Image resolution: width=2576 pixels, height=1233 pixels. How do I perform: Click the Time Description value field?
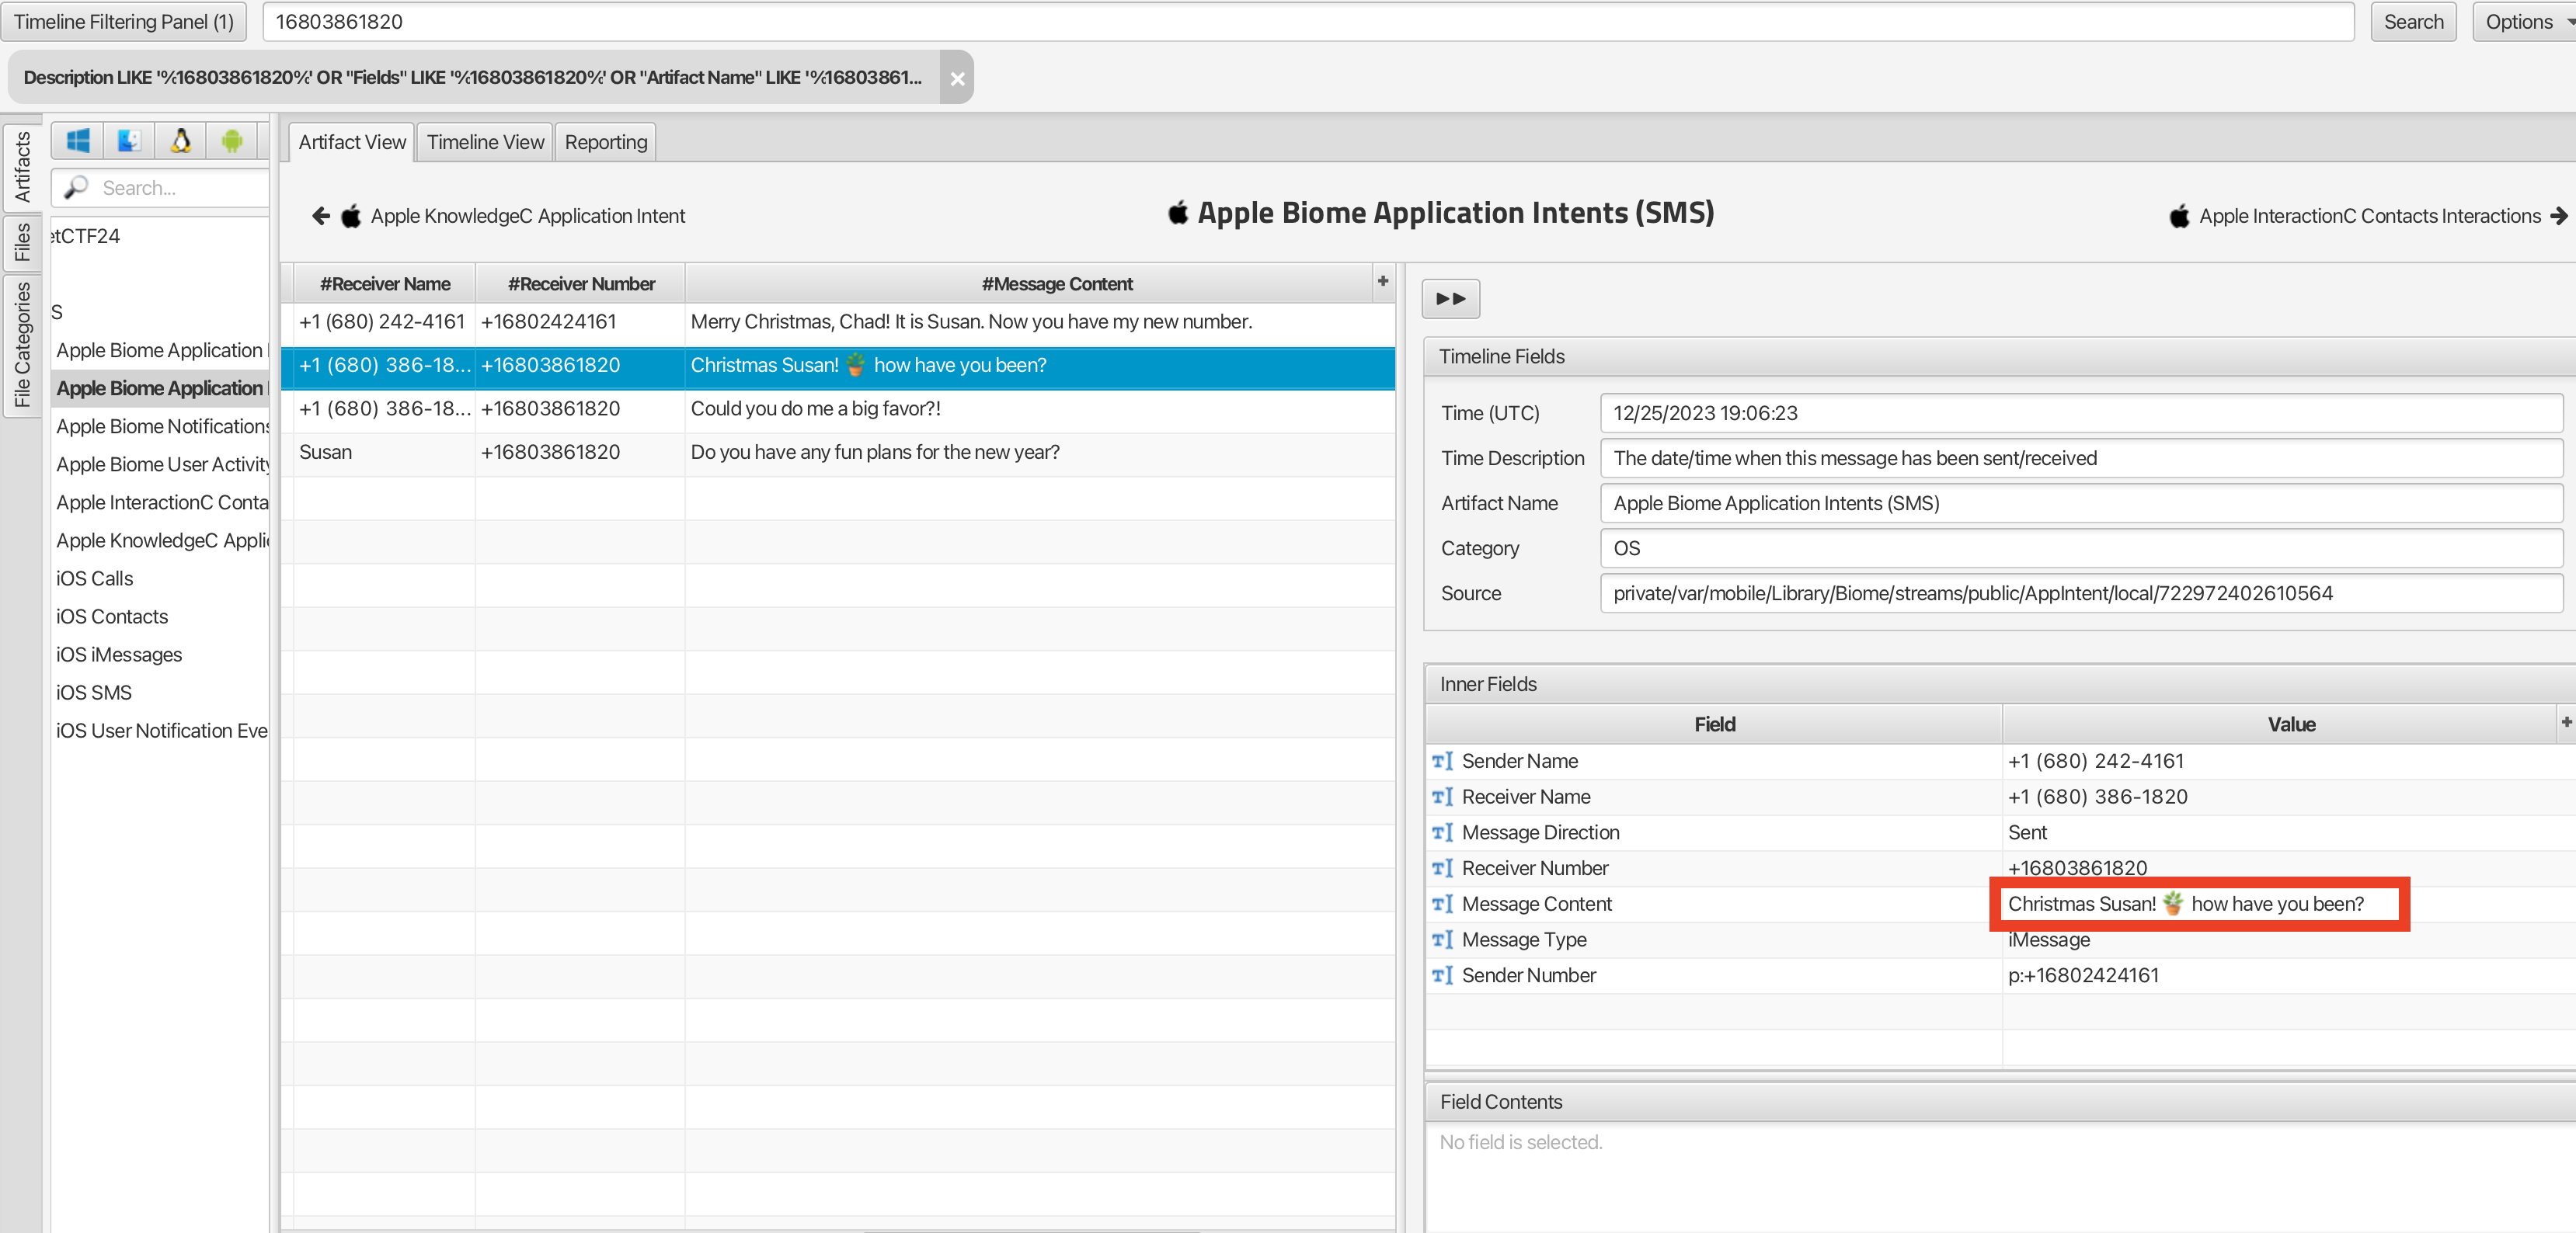(x=2080, y=457)
